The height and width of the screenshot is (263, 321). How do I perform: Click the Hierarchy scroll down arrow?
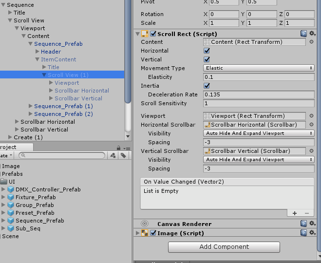[128, 136]
